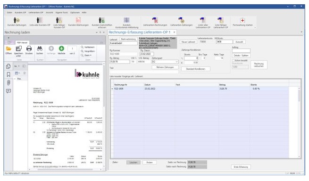Go to the Nächste page with green arrow
This screenshot has width=309, height=181.
point(61,50)
